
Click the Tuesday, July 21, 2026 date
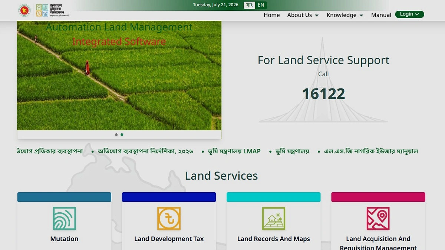(215, 5)
